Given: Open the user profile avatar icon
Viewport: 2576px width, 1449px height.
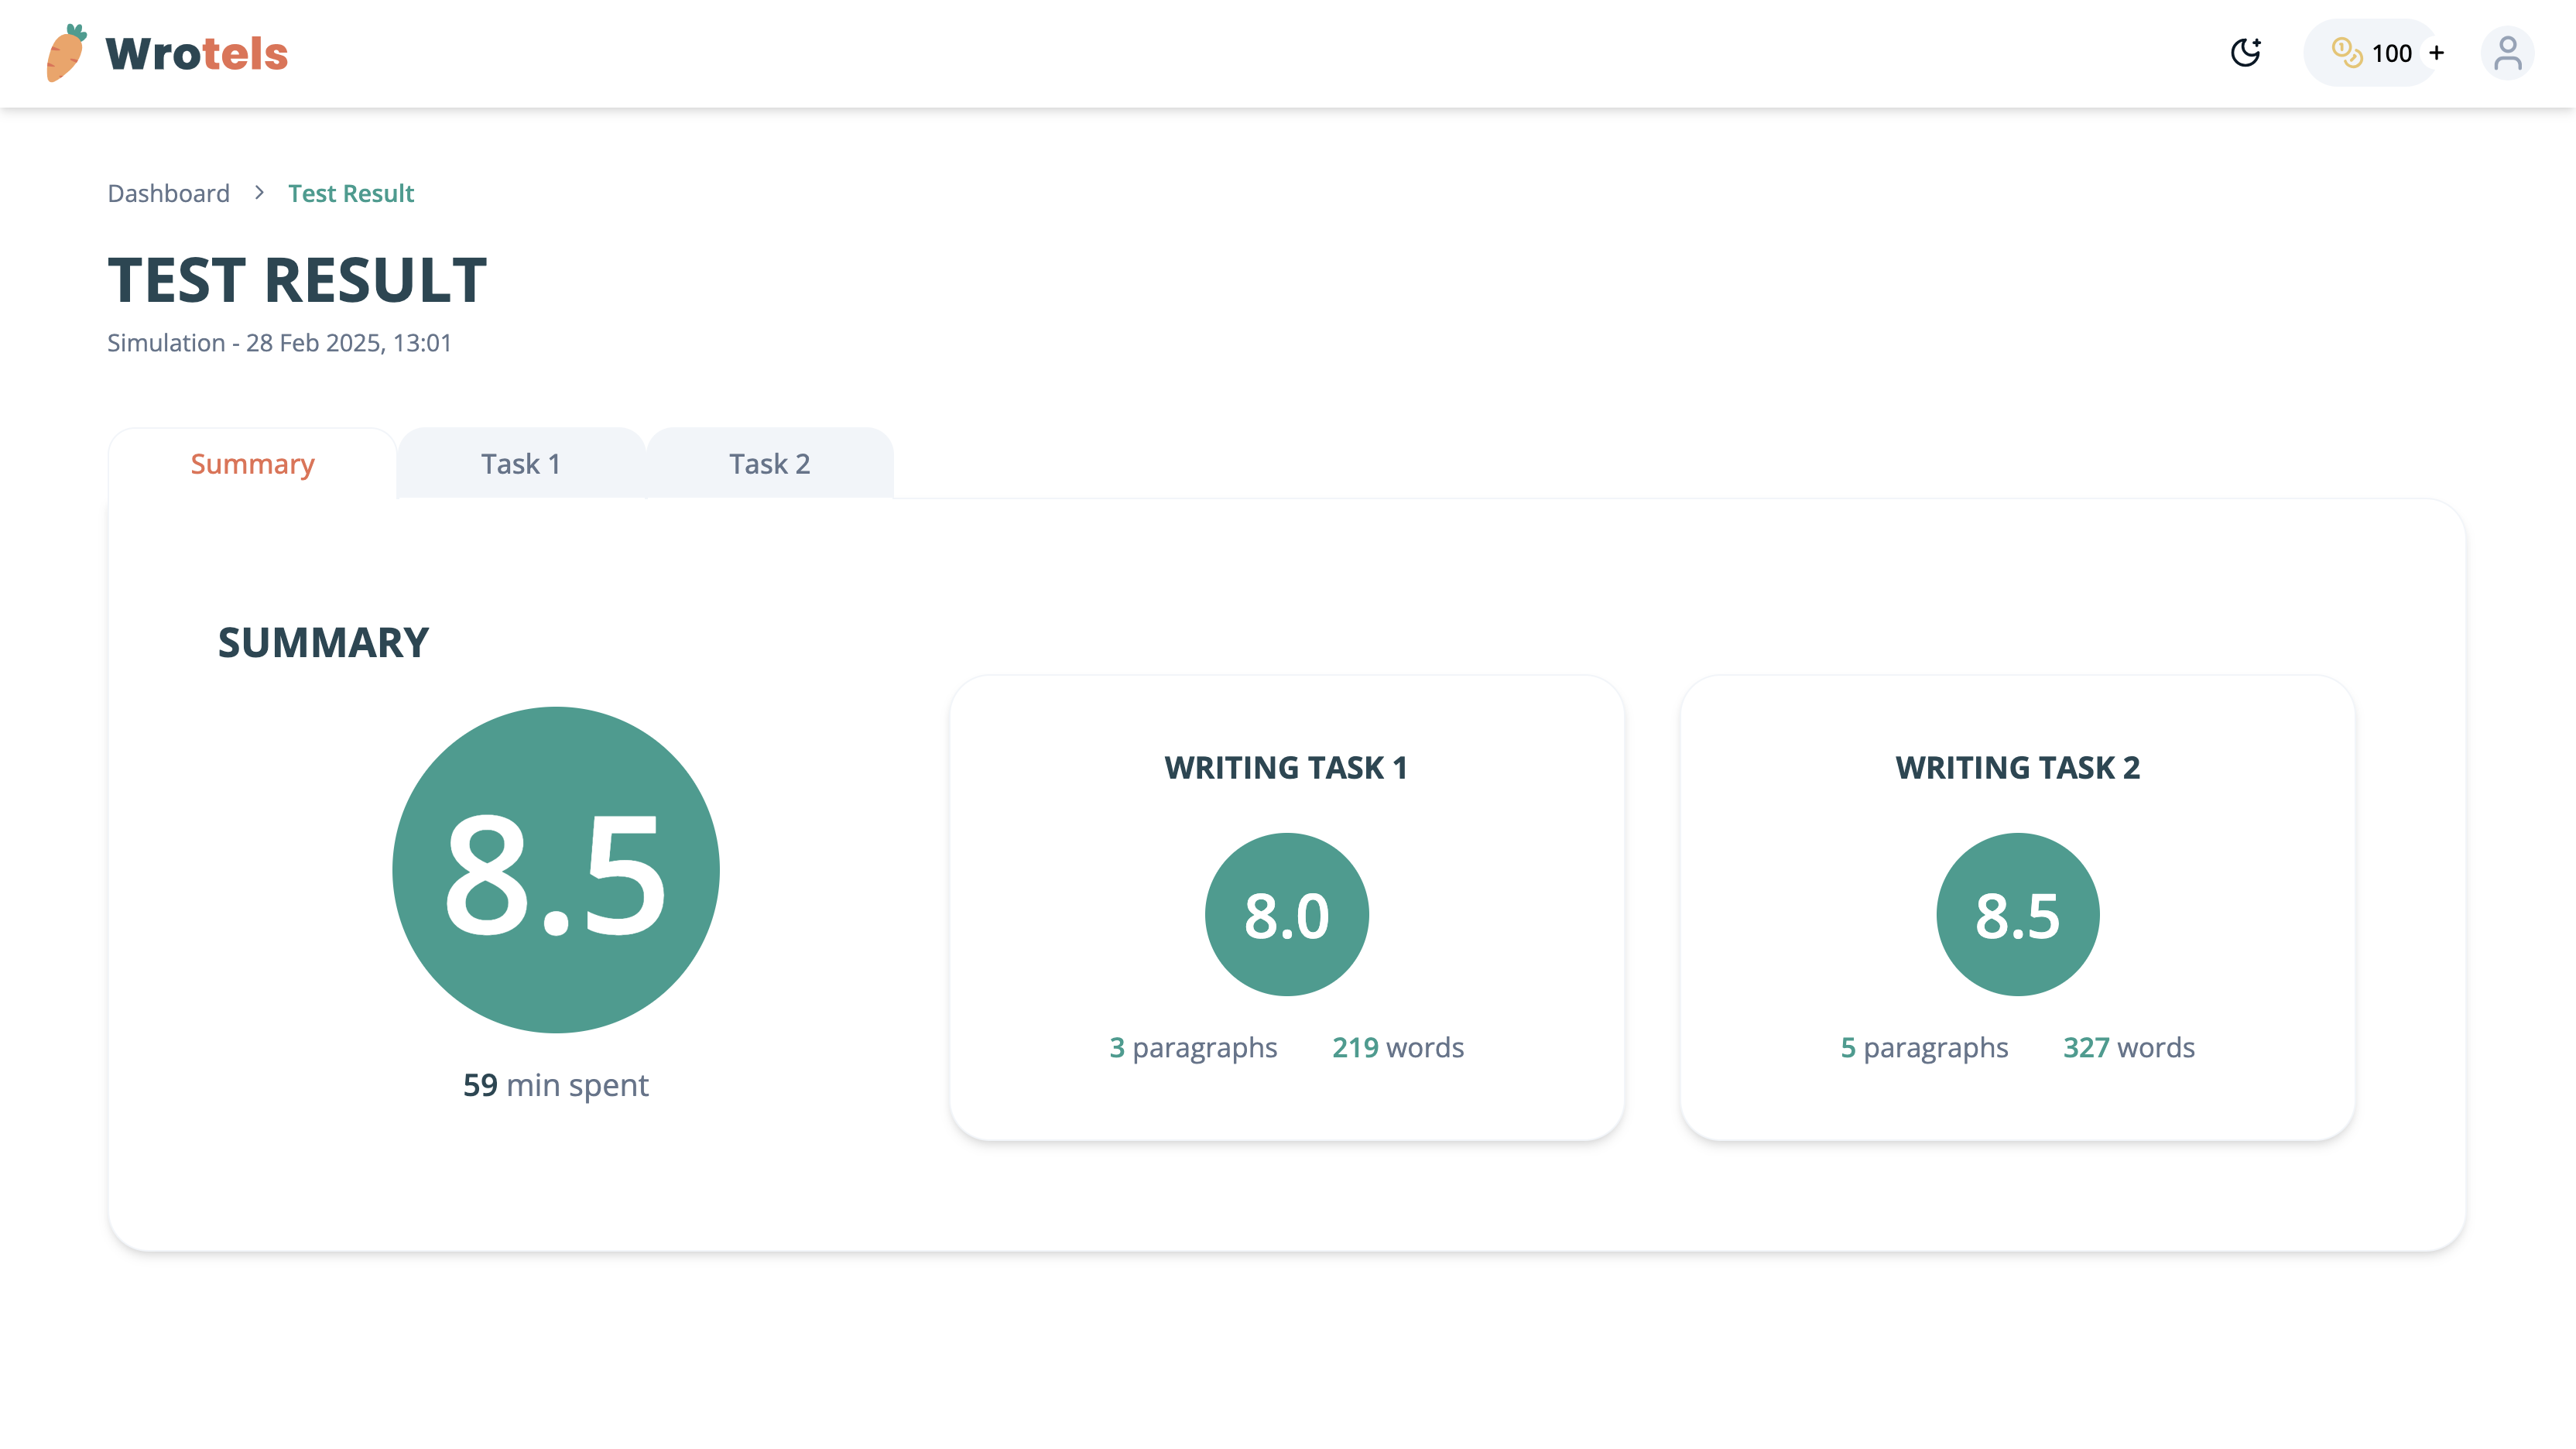Looking at the screenshot, I should click(2507, 53).
